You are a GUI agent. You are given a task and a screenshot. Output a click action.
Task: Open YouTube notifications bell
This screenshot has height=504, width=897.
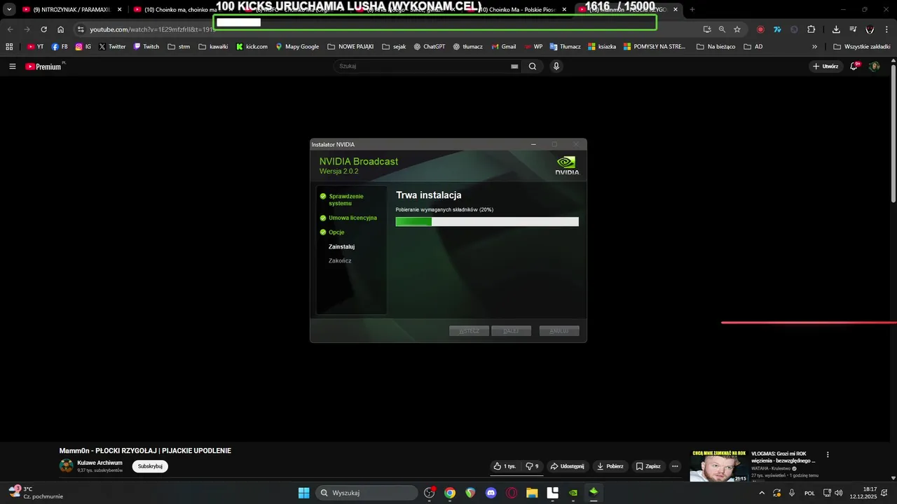click(x=854, y=66)
